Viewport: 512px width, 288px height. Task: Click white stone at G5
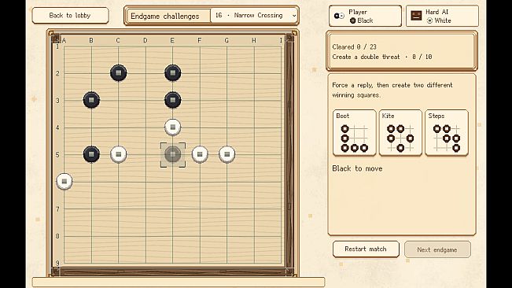click(227, 154)
